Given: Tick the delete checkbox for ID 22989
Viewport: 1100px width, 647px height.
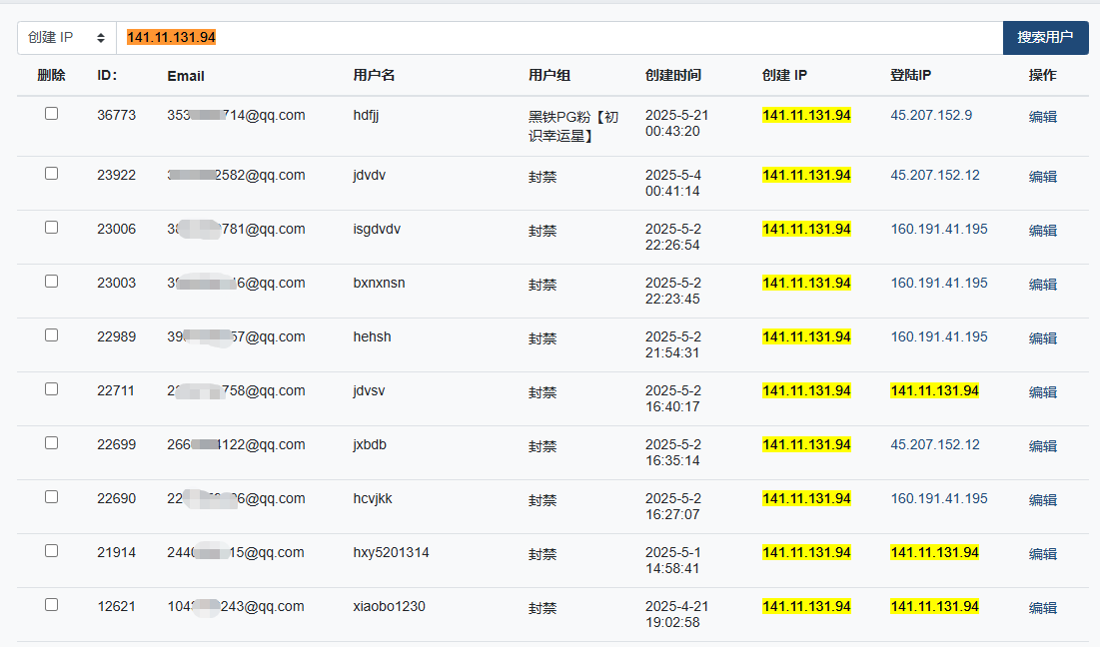Looking at the screenshot, I should pos(51,335).
